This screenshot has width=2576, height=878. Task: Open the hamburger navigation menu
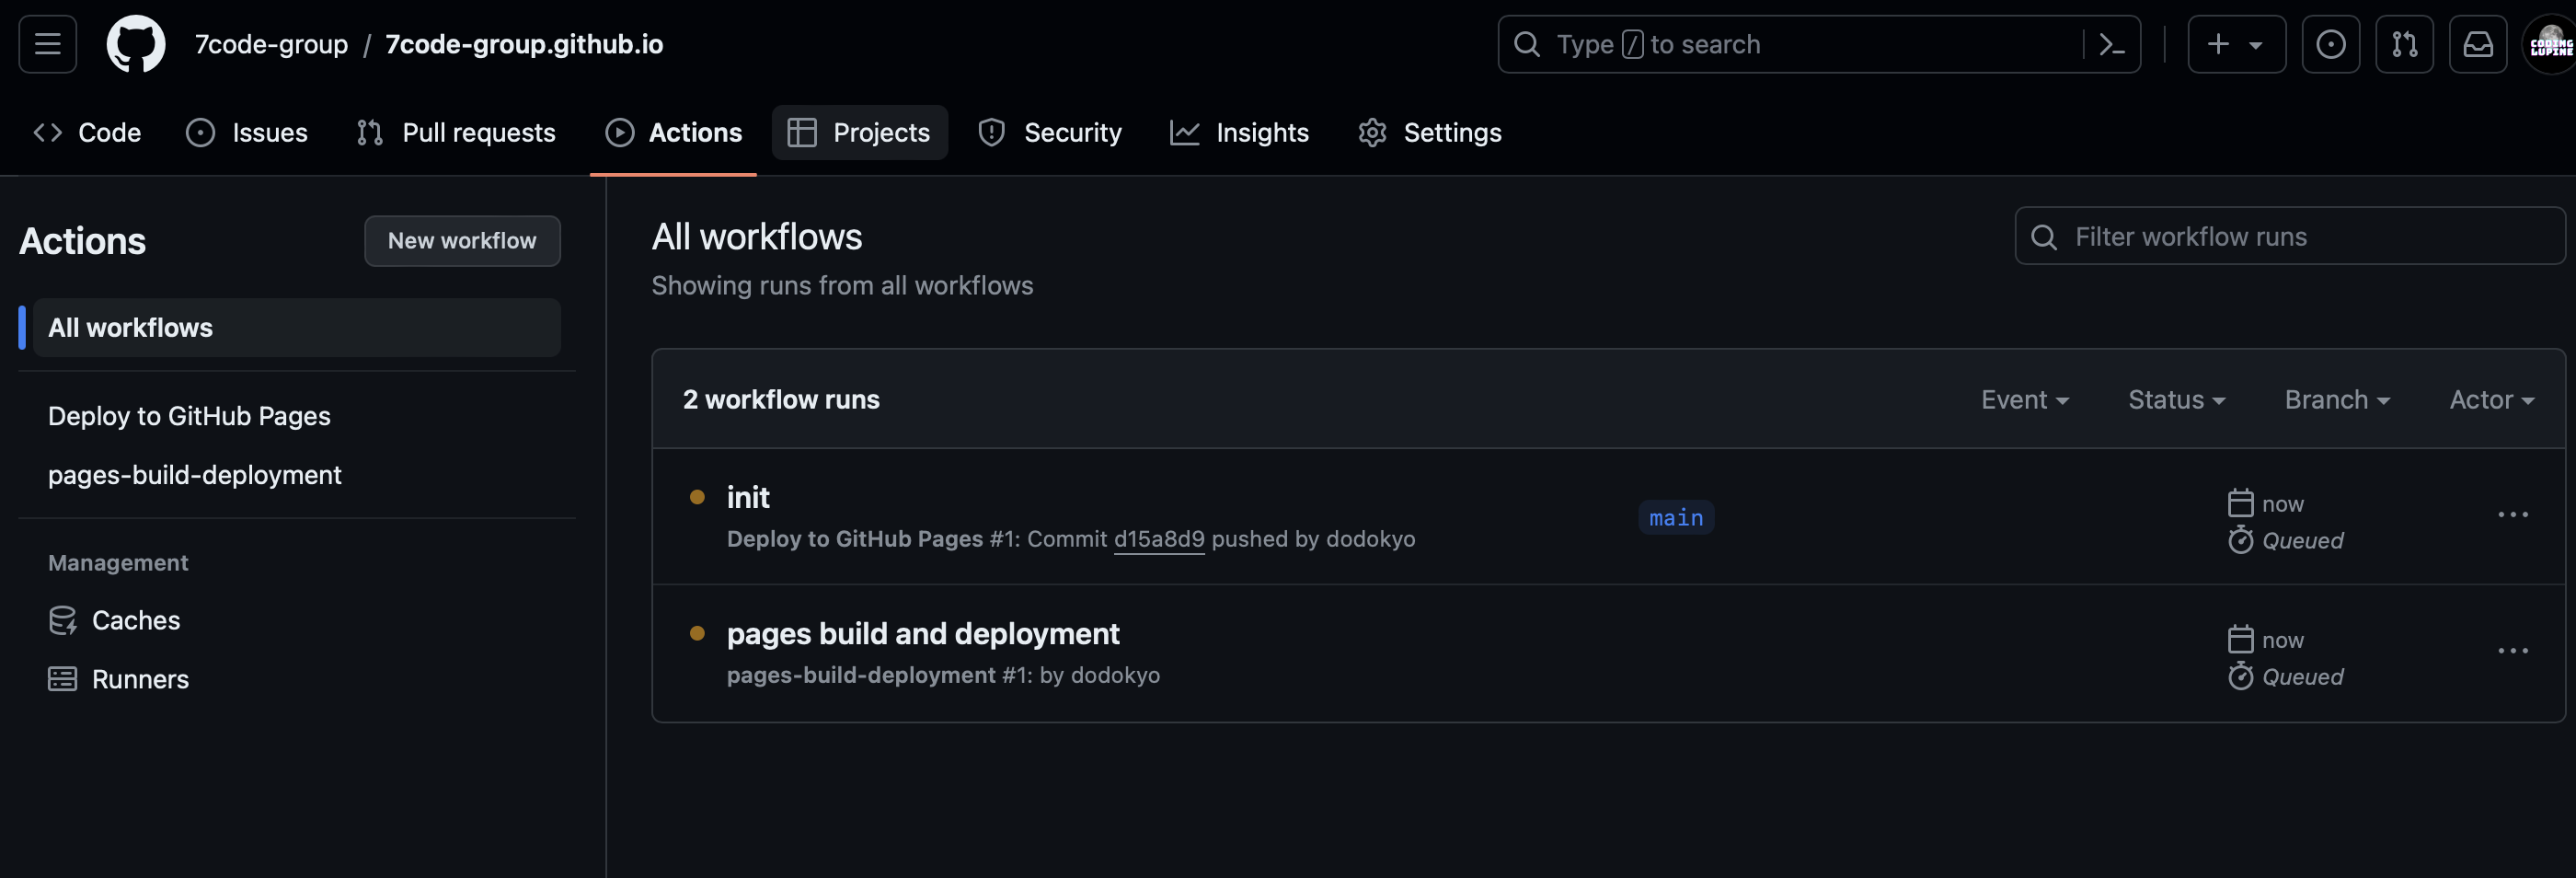tap(47, 44)
